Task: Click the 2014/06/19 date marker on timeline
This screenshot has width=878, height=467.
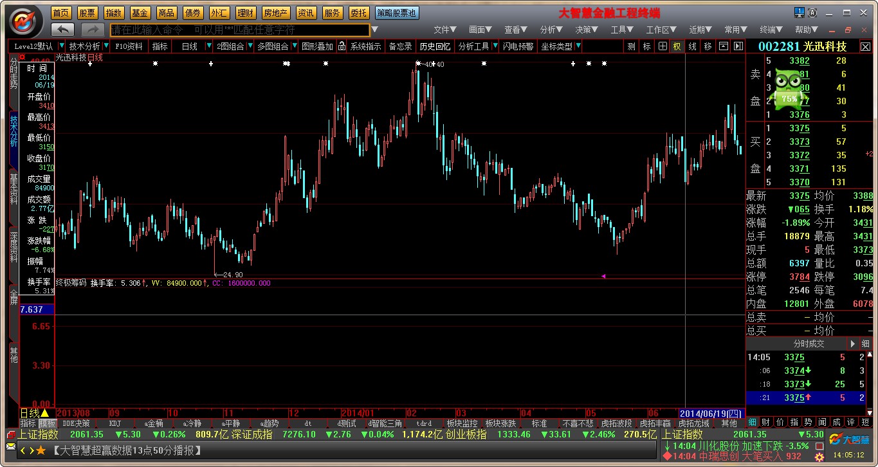Action: pos(712,413)
